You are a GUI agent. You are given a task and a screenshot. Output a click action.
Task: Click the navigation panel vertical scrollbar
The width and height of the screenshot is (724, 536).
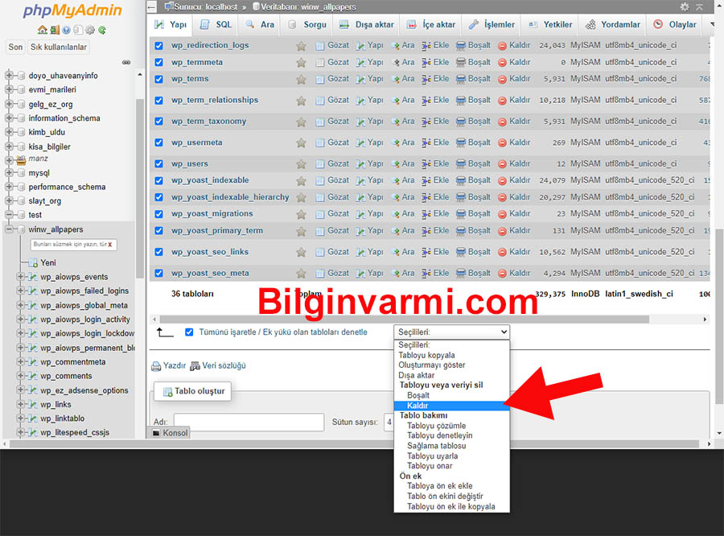point(140,188)
